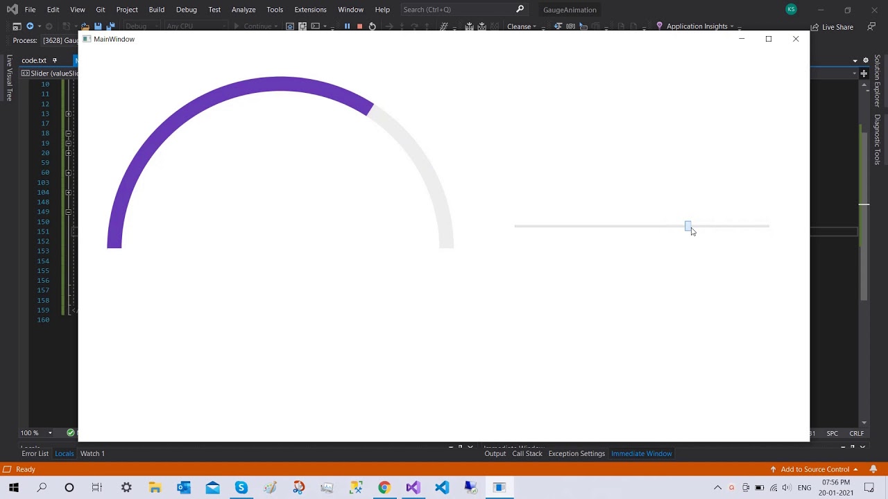Click the search magnifier icon in title bar
Viewport: 888px width, 499px height.
[520, 9]
